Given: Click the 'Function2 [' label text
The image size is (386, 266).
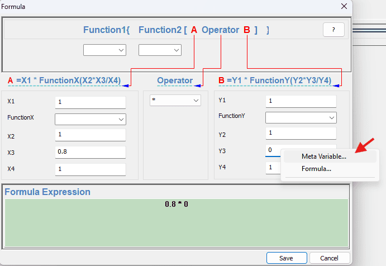Looking at the screenshot, I should pos(163,30).
